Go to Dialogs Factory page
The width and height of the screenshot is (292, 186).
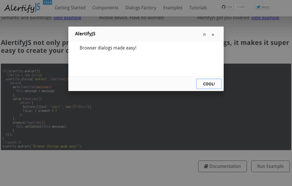point(141,8)
